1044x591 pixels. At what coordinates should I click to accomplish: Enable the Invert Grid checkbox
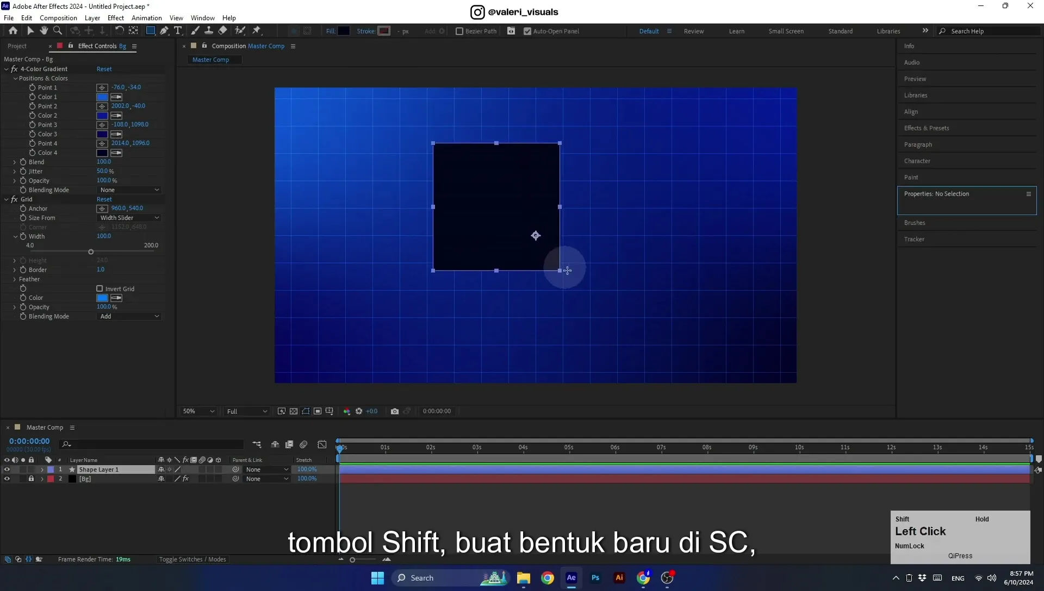100,289
